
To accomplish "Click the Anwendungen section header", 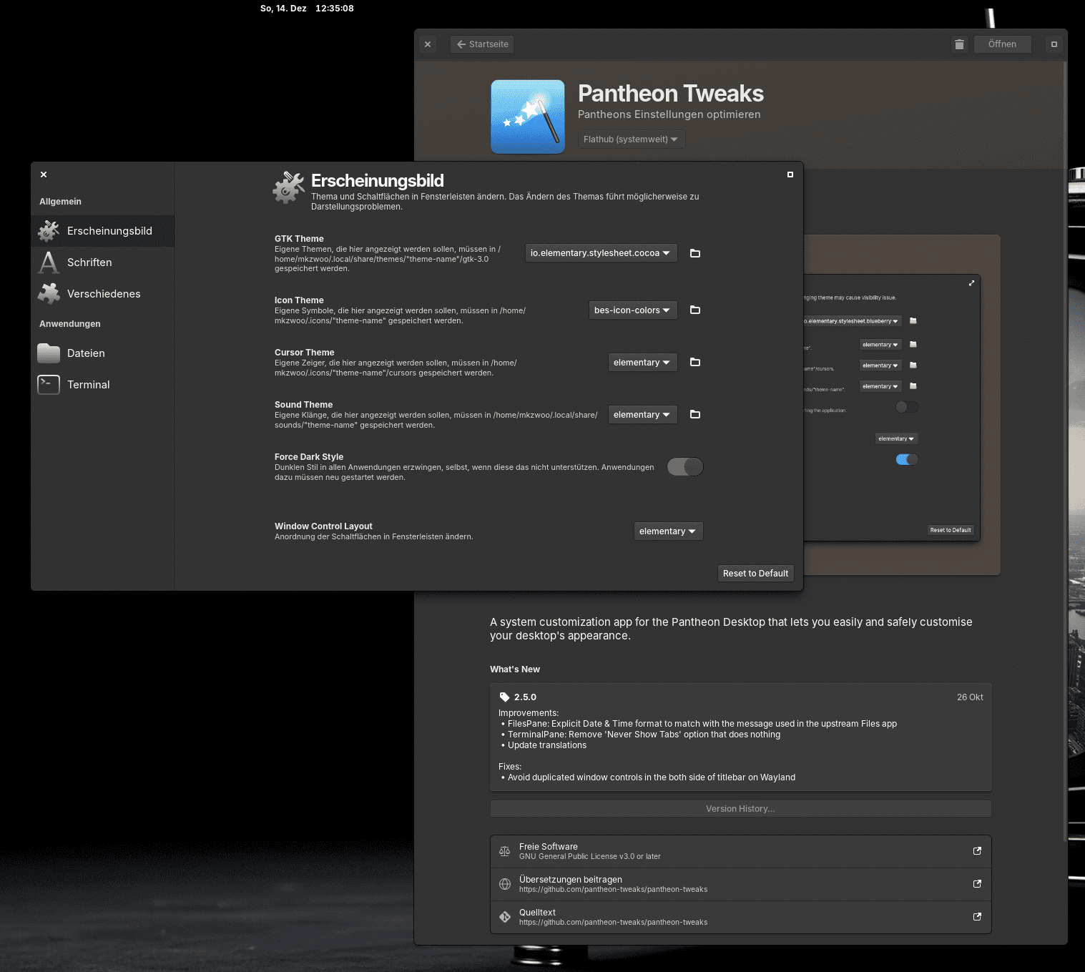I will [x=70, y=324].
